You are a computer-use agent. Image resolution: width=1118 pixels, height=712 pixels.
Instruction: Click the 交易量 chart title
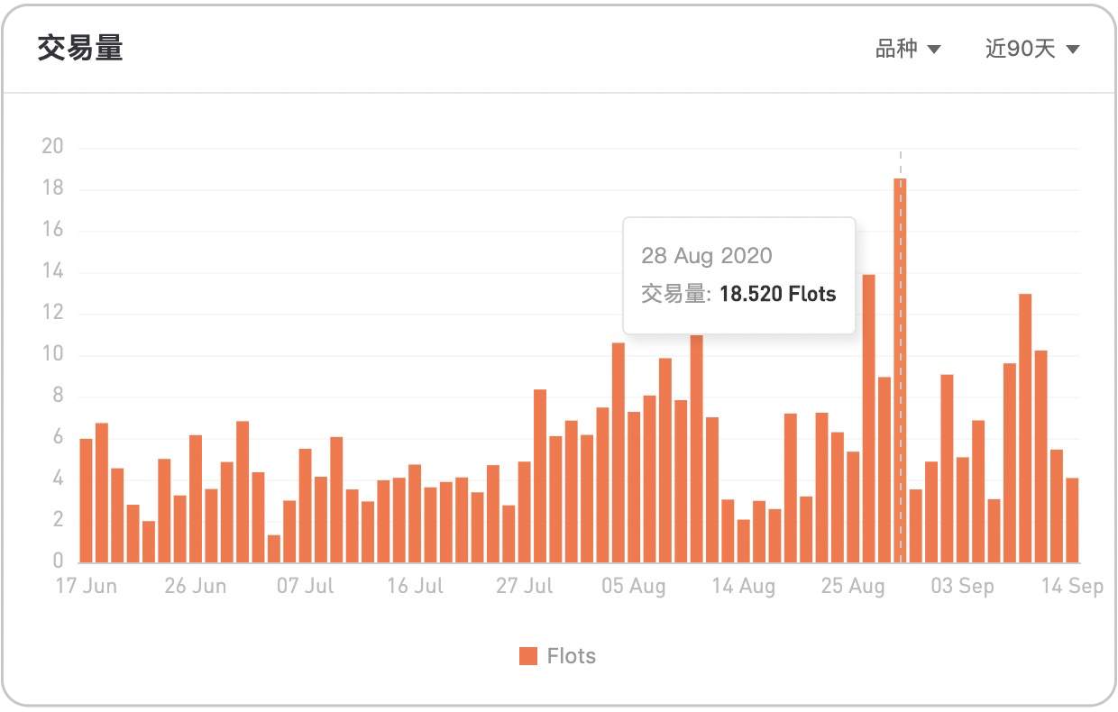tap(80, 49)
